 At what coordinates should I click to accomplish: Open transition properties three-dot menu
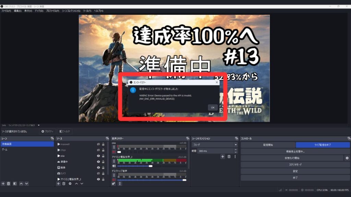[235, 157]
